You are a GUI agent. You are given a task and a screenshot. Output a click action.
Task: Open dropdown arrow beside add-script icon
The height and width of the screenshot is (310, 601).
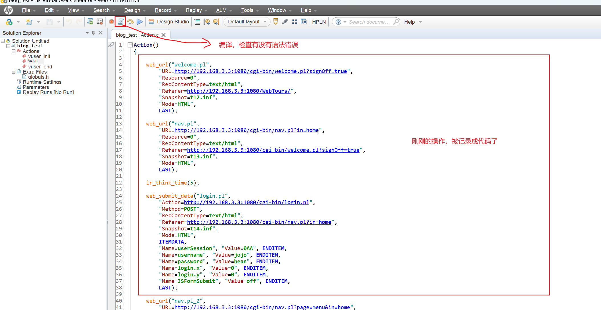18,22
